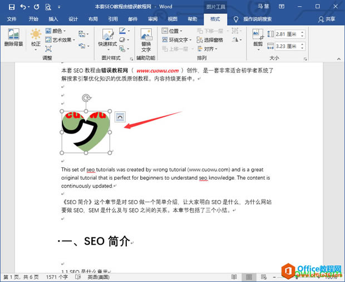This screenshot has height=282, width=345.
Task: Switch to Print Layout view
Action: click(x=249, y=277)
